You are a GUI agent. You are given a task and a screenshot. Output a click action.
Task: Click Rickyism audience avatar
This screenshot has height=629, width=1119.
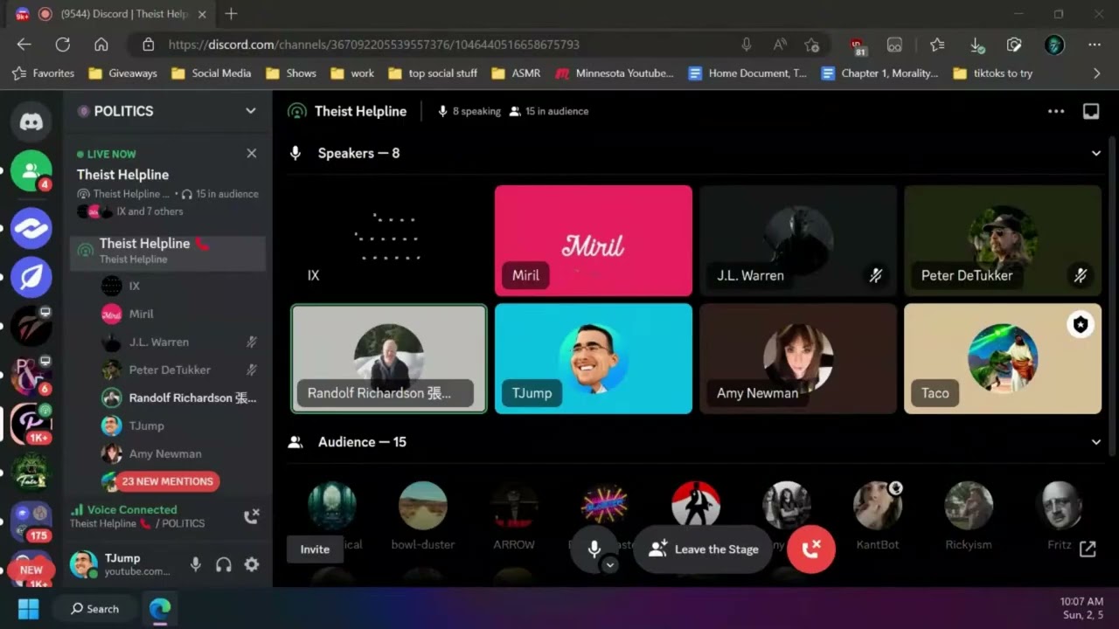(x=969, y=506)
